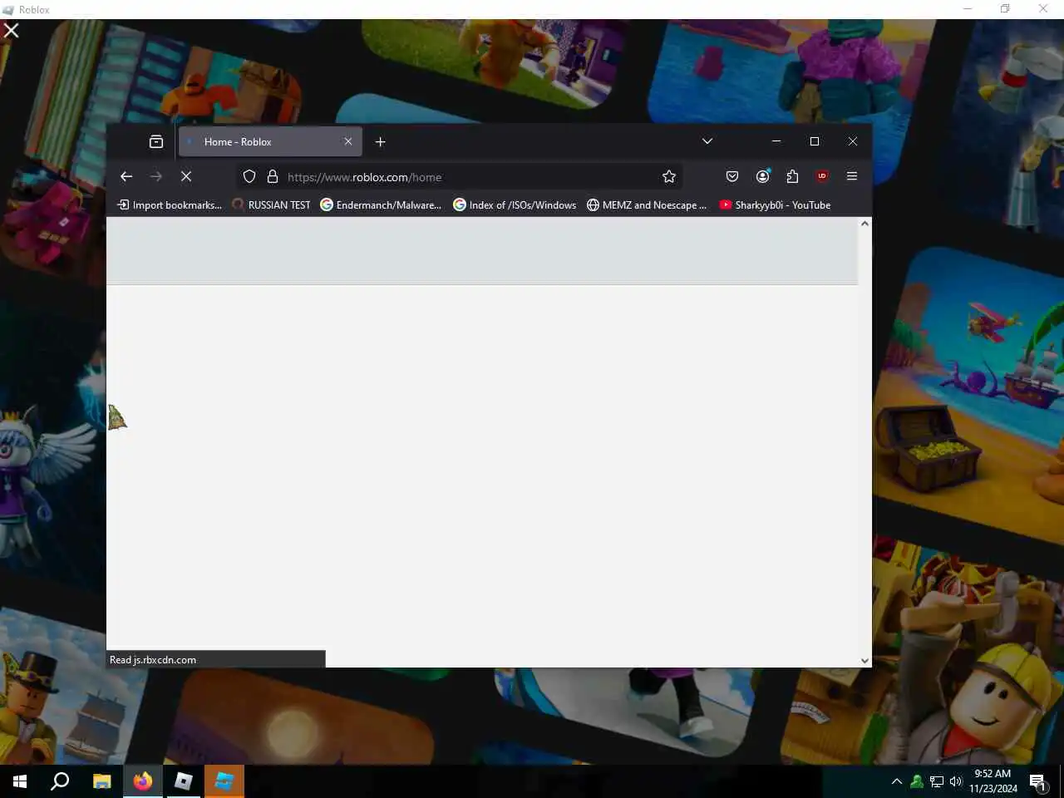This screenshot has width=1064, height=798.
Task: Go forward one page in Firefox
Action: (156, 176)
